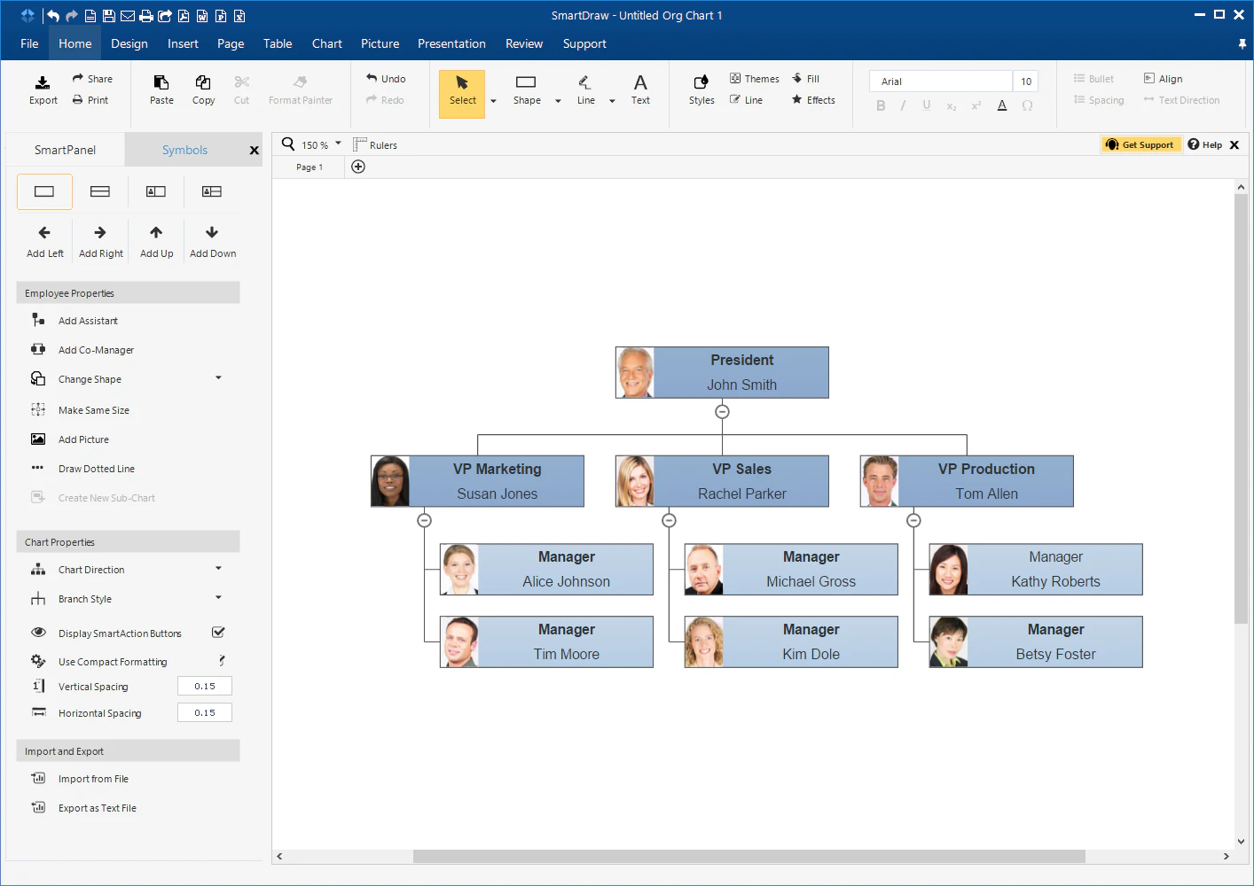Click Add Assistant in Employee Properties
The height and width of the screenshot is (886, 1254).
coord(88,321)
